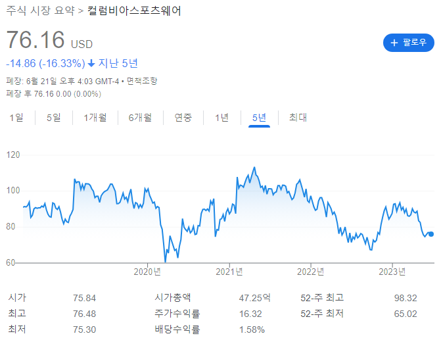The width and height of the screenshot is (441, 340).
Task: Click the 배당수익률 label
Action: [177, 329]
